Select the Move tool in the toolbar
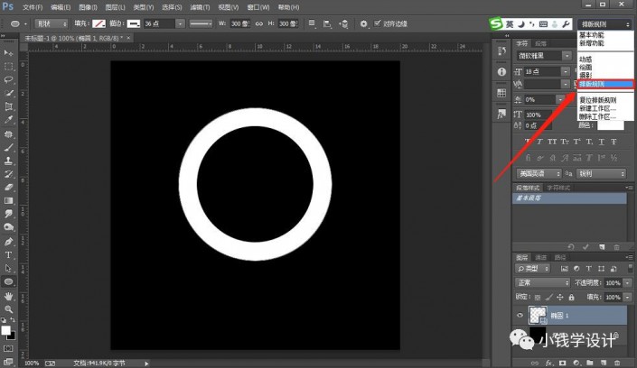The image size is (637, 368). (x=9, y=54)
